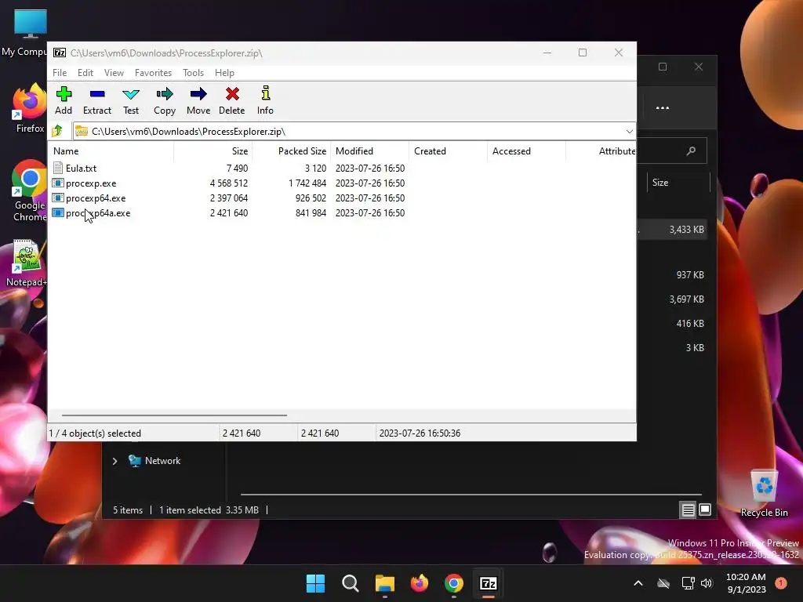Sort by the Created column header

pyautogui.click(x=448, y=151)
